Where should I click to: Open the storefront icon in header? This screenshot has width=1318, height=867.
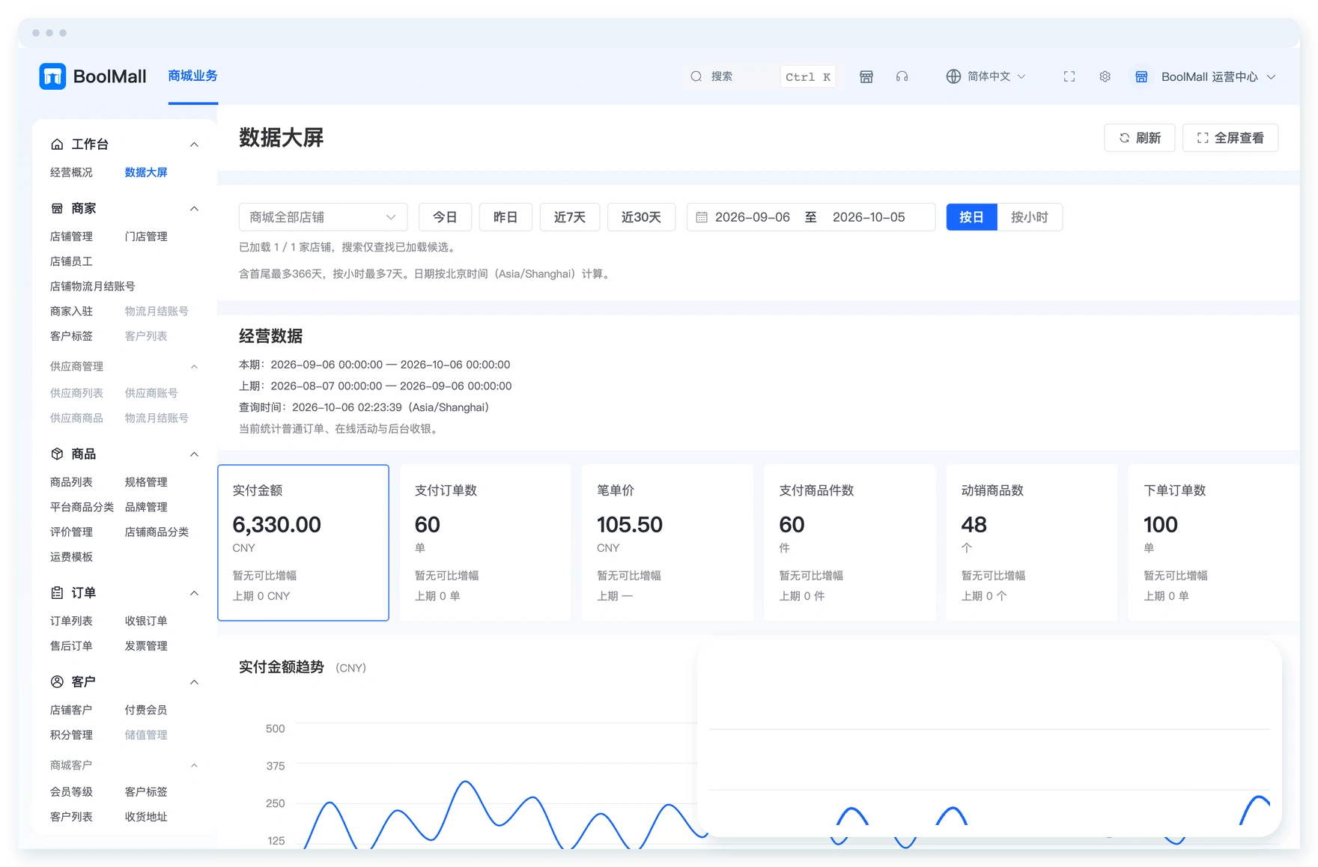tap(866, 76)
